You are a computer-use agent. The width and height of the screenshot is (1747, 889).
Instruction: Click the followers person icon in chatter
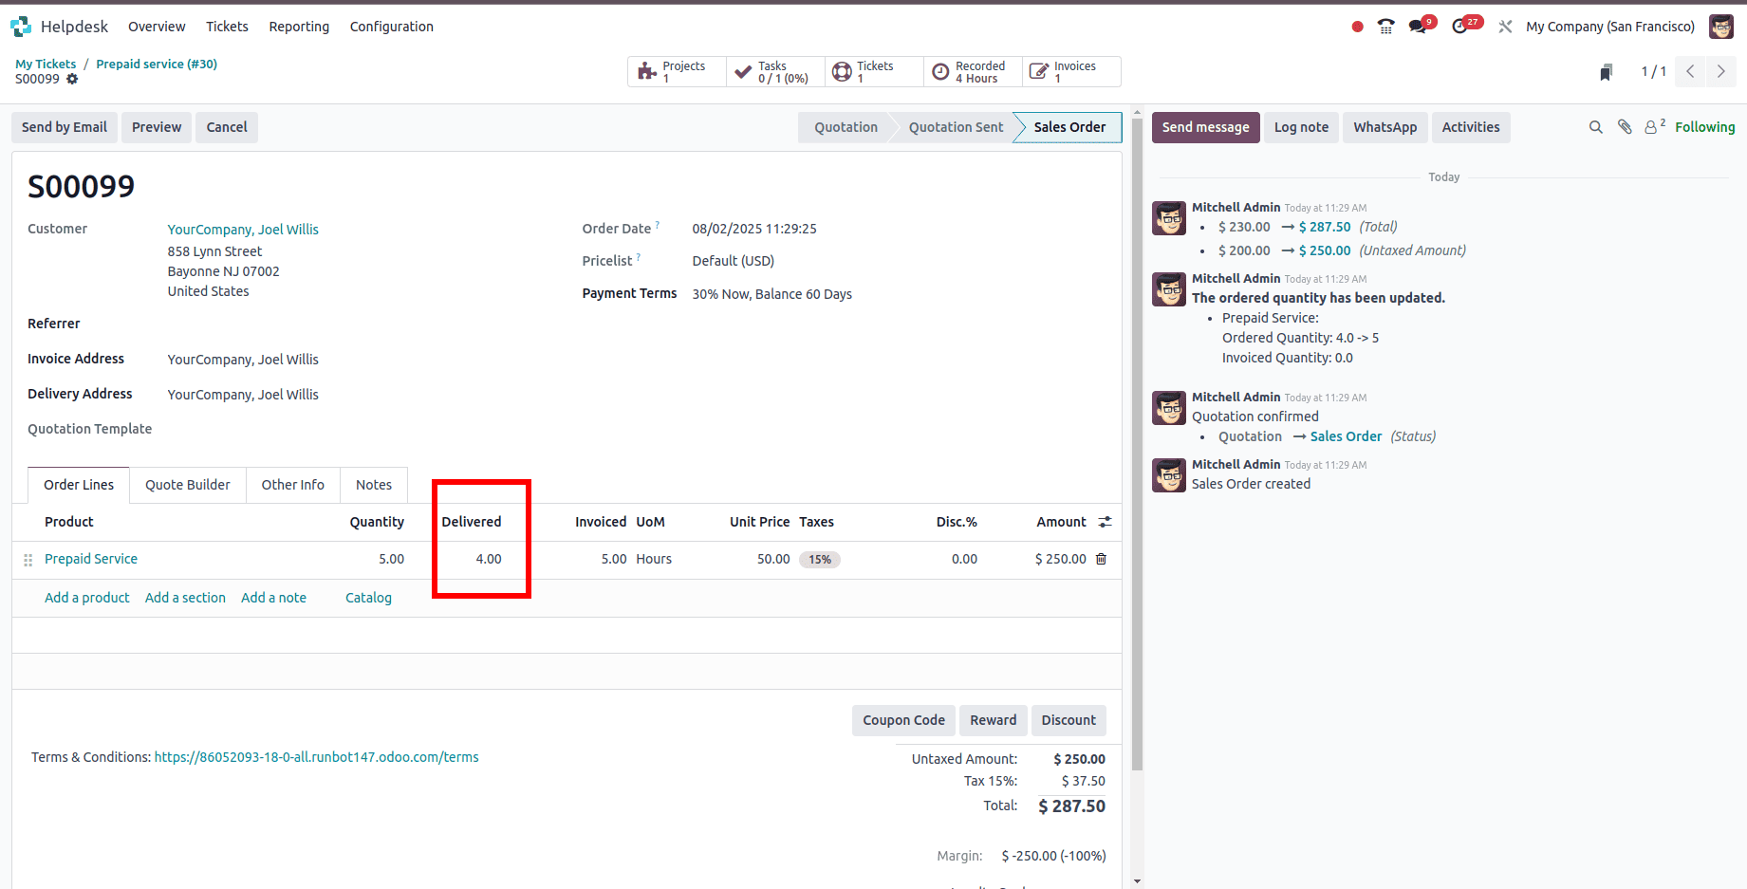pos(1650,125)
